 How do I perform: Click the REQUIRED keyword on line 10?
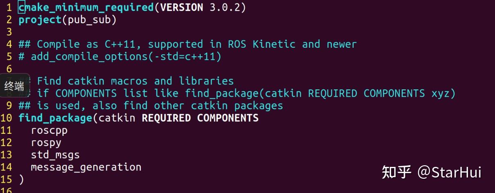pos(166,118)
